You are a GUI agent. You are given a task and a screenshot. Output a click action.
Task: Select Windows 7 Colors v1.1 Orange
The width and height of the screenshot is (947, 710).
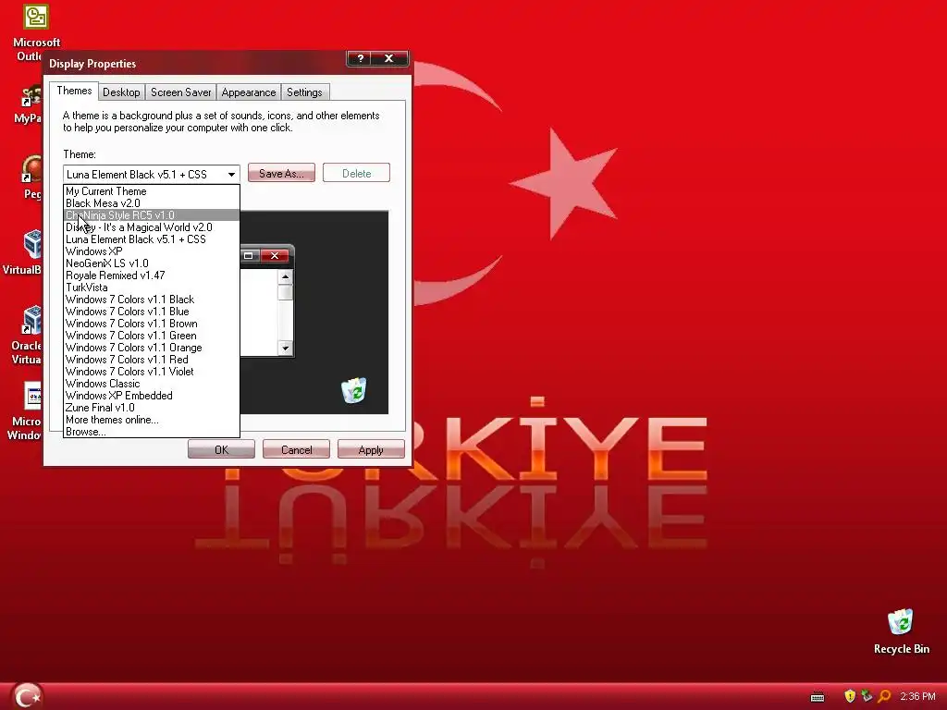coord(152,348)
